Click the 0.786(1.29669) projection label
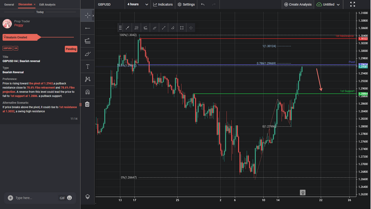The image size is (371, 209). 266,63
